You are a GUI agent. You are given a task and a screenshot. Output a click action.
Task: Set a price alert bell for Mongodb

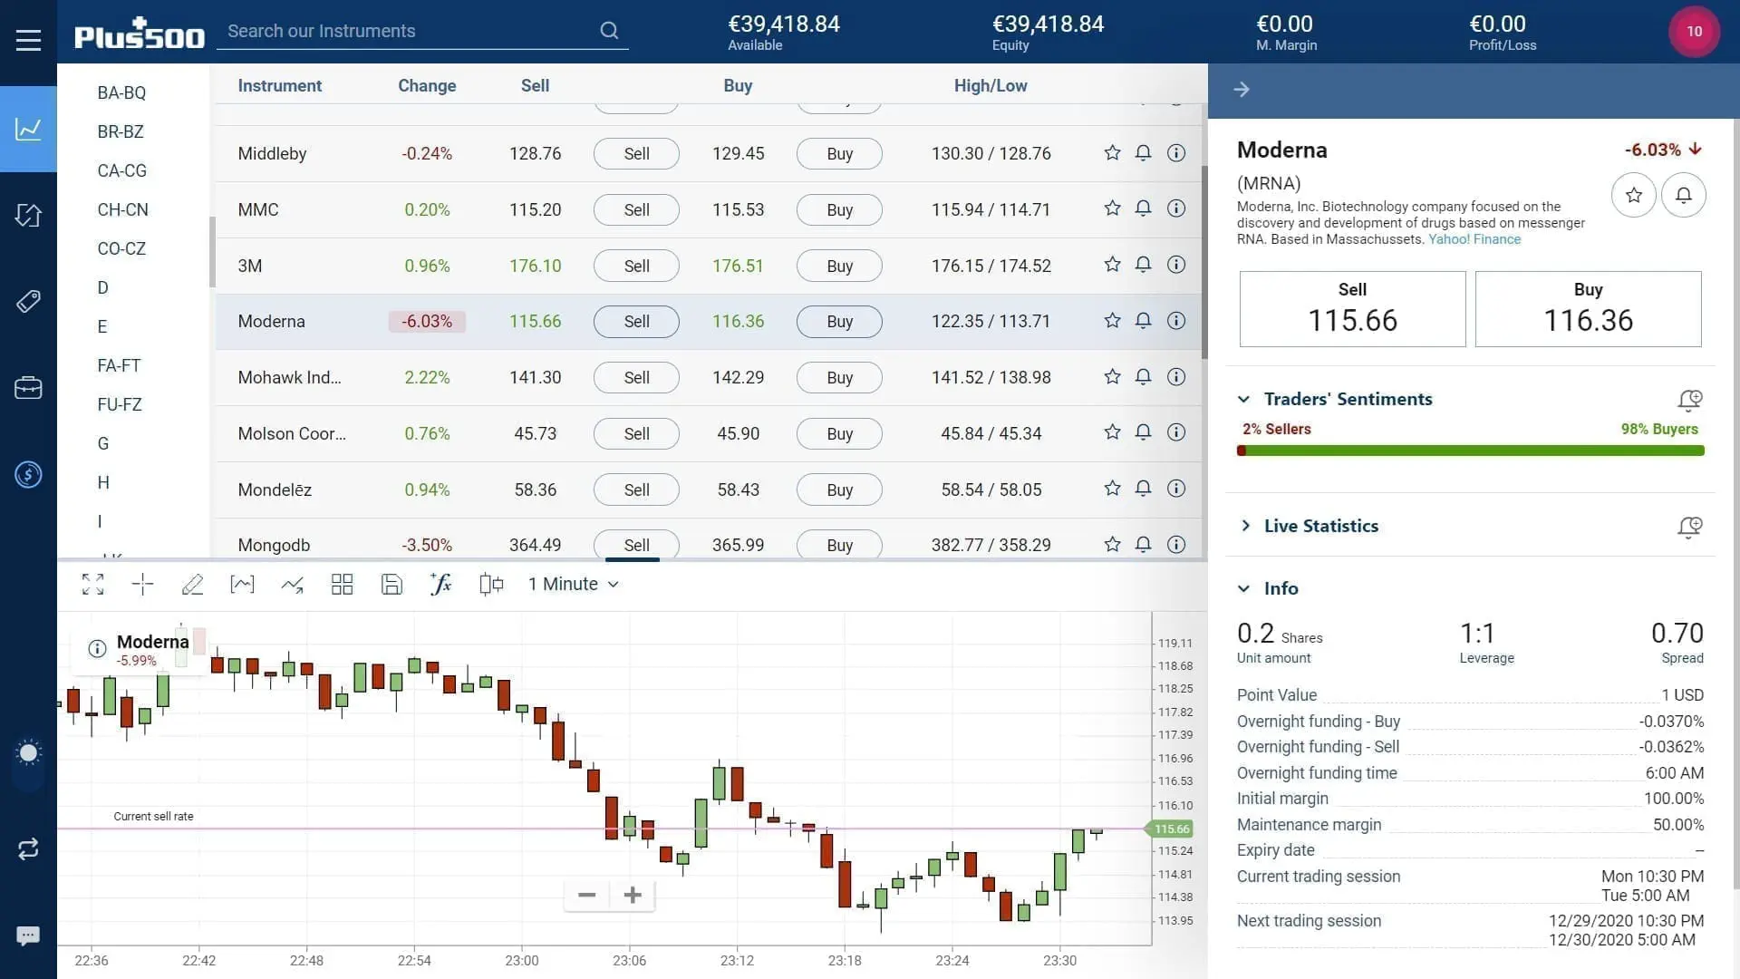[x=1143, y=544]
